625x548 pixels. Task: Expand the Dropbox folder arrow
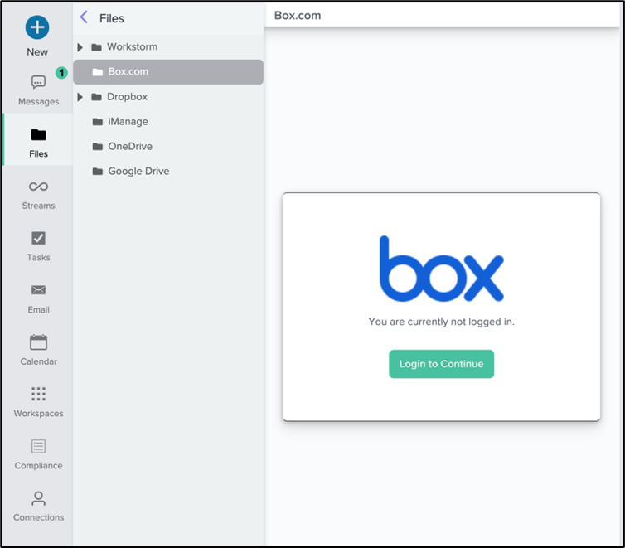(x=80, y=97)
